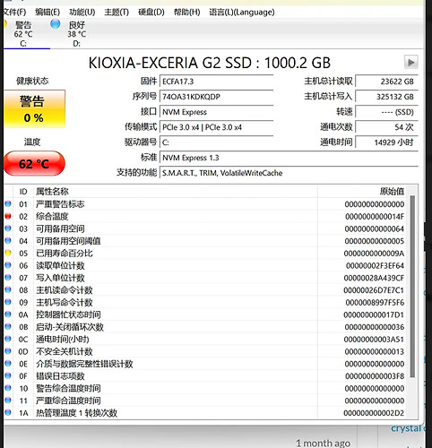This screenshot has height=448, width=432.
Task: Click blue status dot for 写入单位计数 row
Action: click(8, 278)
